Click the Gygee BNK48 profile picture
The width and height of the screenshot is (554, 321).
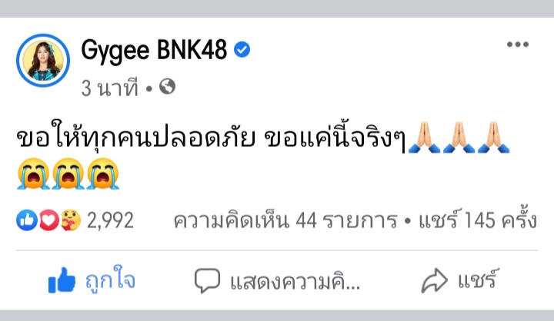[x=43, y=61]
